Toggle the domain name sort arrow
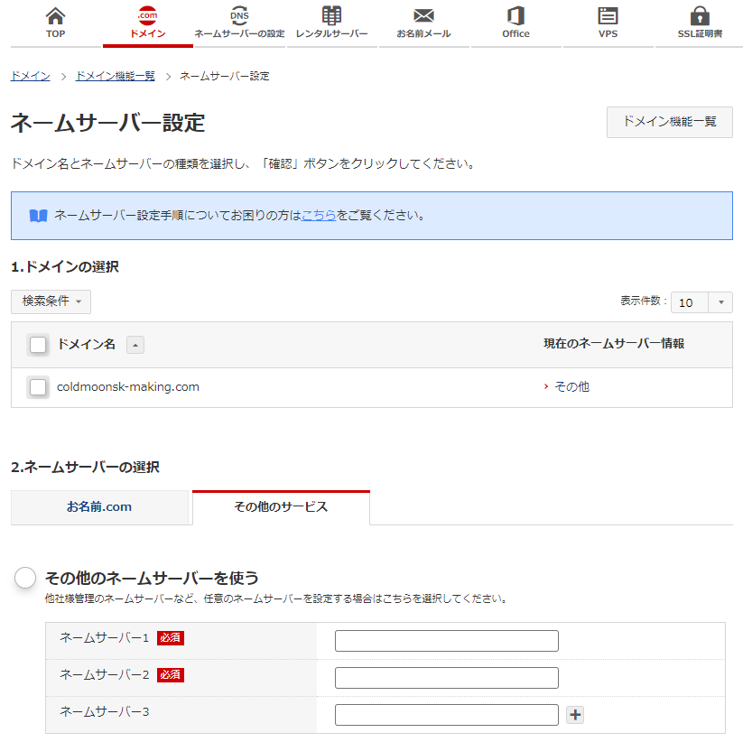 135,345
